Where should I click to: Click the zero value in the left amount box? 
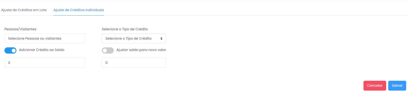(9, 63)
